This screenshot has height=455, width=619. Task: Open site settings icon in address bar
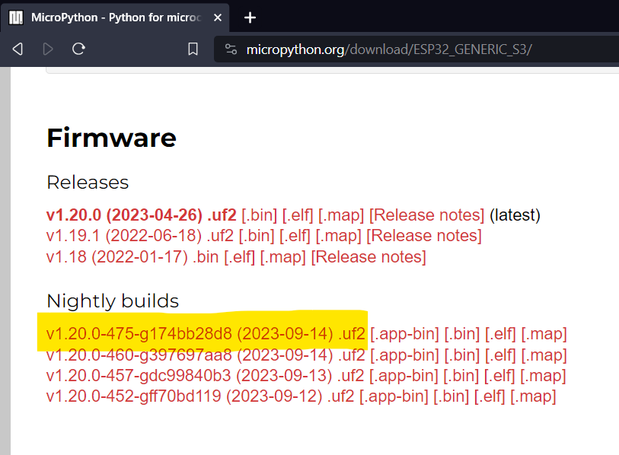[x=231, y=49]
